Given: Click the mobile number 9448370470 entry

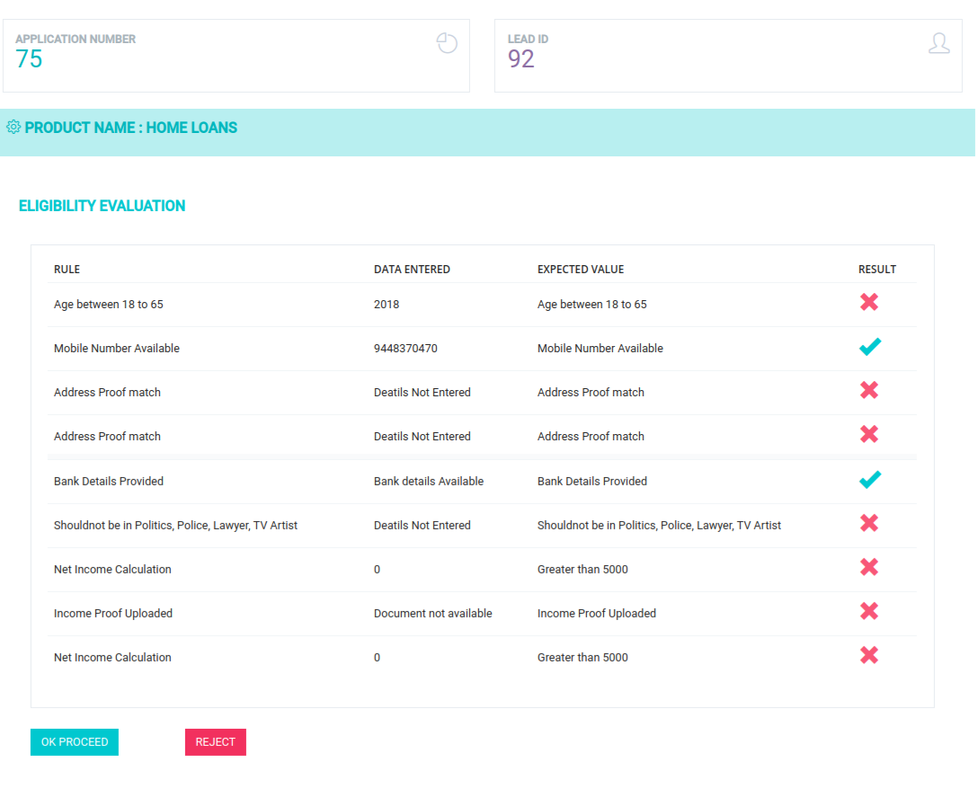Looking at the screenshot, I should click(x=407, y=348).
